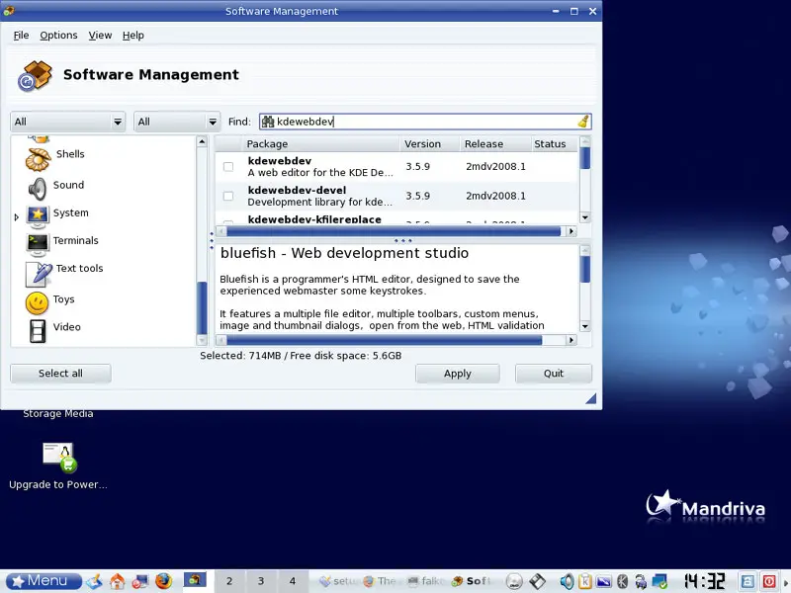Click the category list vertical scrollbar thumb
This screenshot has height=593, width=791.
(202, 307)
